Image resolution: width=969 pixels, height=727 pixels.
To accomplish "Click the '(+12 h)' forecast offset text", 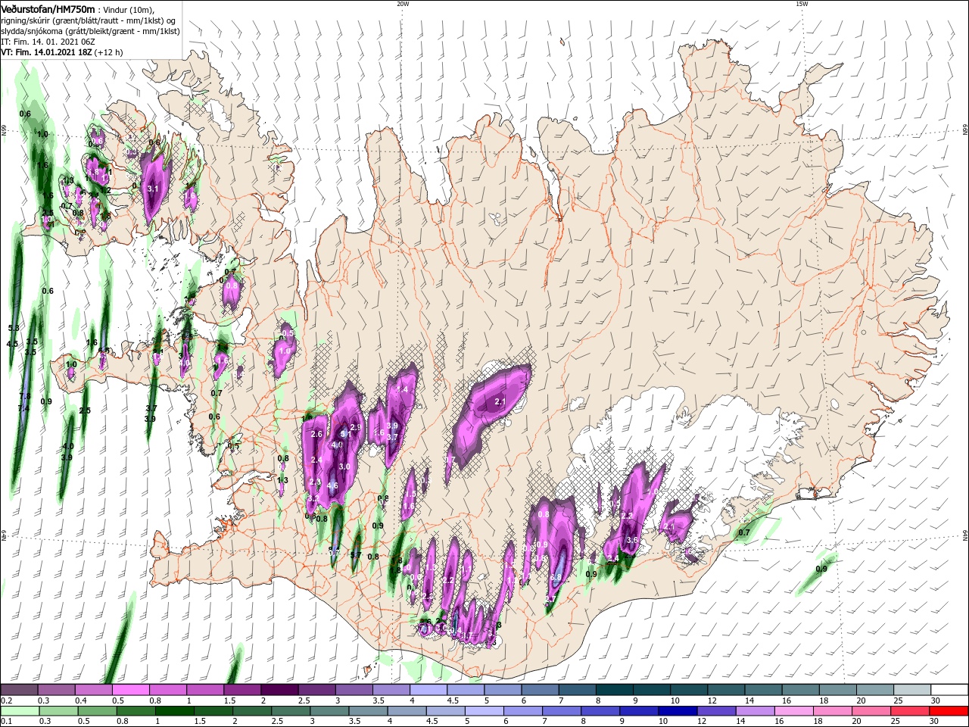I will [109, 52].
